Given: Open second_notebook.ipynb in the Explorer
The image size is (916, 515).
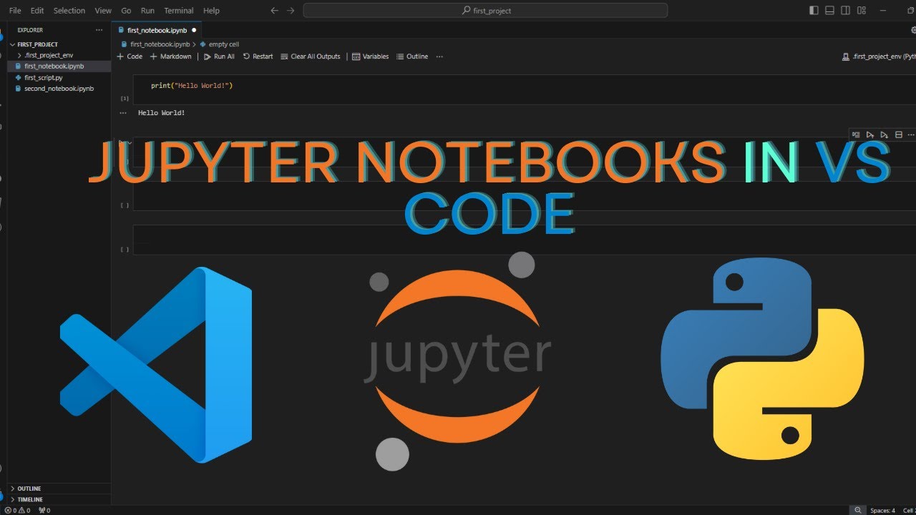Looking at the screenshot, I should click(59, 89).
